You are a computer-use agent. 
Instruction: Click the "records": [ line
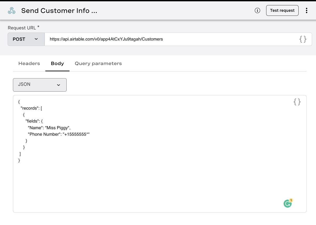pyautogui.click(x=31, y=108)
